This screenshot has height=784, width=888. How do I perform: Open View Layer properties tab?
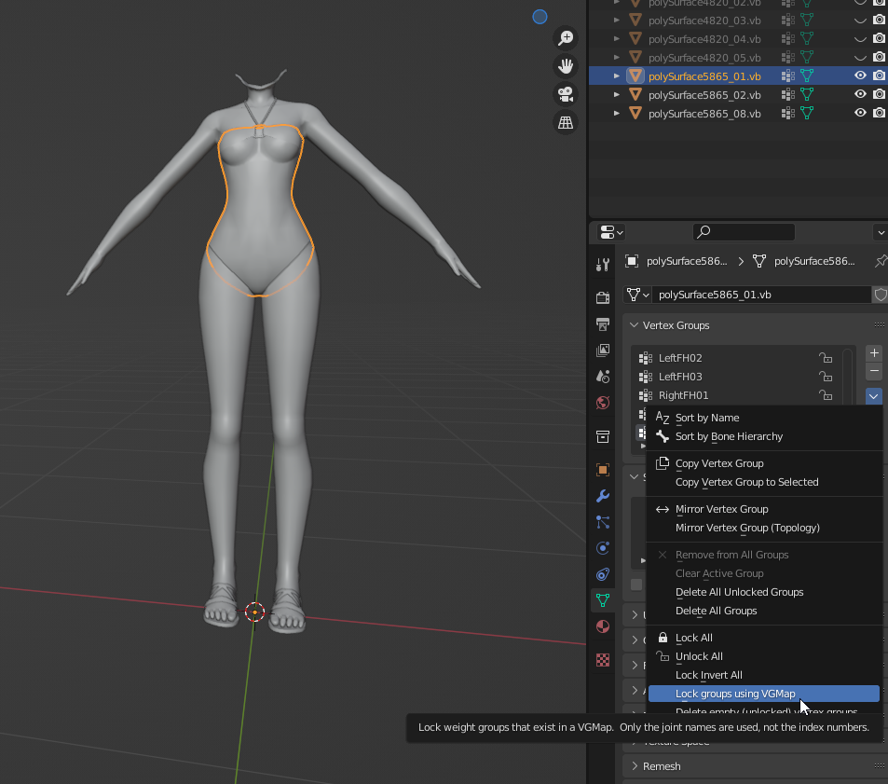(x=603, y=351)
